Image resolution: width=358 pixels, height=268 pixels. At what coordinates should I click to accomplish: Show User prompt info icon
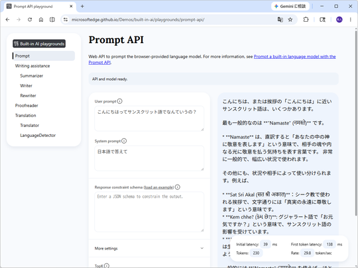tap(119, 101)
